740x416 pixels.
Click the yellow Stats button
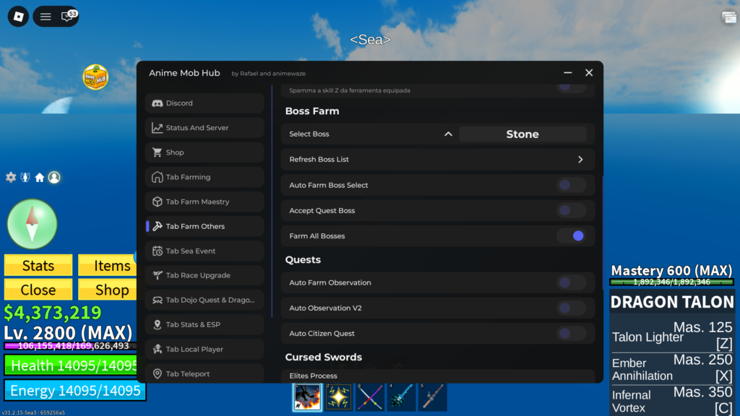pyautogui.click(x=38, y=266)
